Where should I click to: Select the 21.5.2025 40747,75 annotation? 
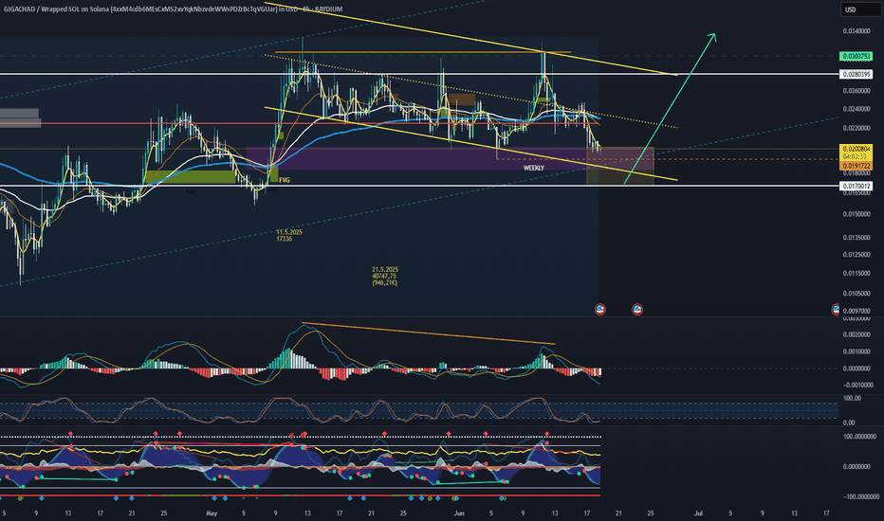pos(384,276)
